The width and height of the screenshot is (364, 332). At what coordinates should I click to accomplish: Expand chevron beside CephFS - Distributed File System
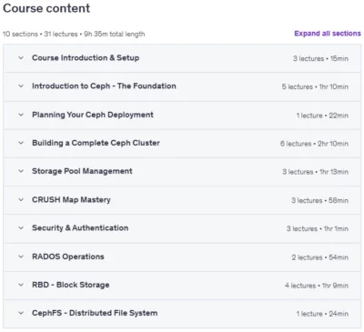click(x=21, y=313)
